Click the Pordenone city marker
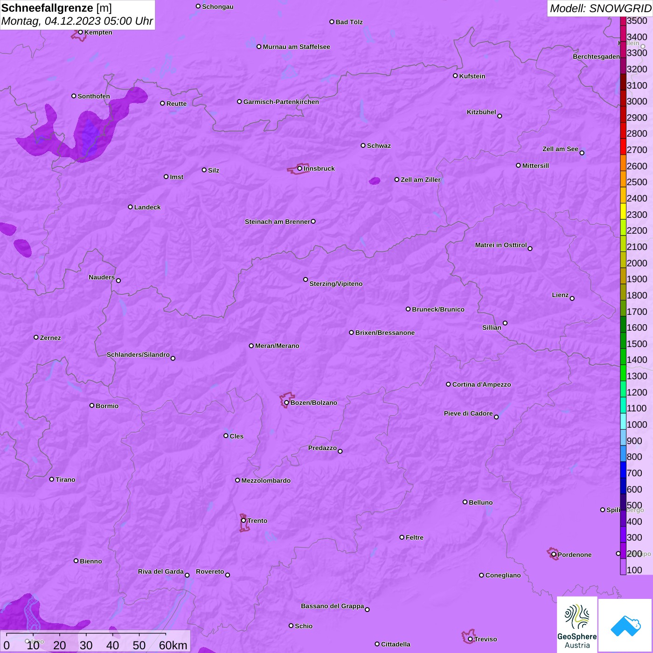653x653 pixels. point(554,555)
